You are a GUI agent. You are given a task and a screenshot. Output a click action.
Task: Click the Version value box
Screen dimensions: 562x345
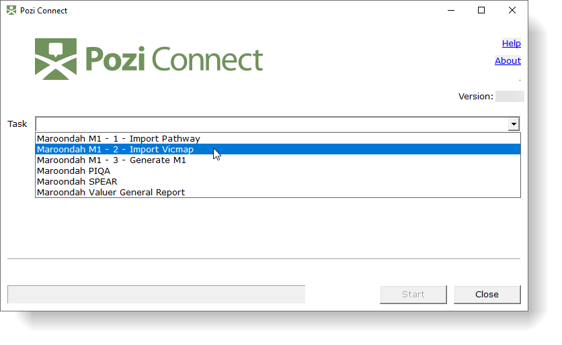[x=510, y=97]
